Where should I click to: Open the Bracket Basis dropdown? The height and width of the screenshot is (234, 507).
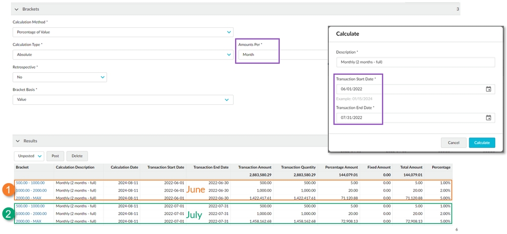tap(227, 100)
